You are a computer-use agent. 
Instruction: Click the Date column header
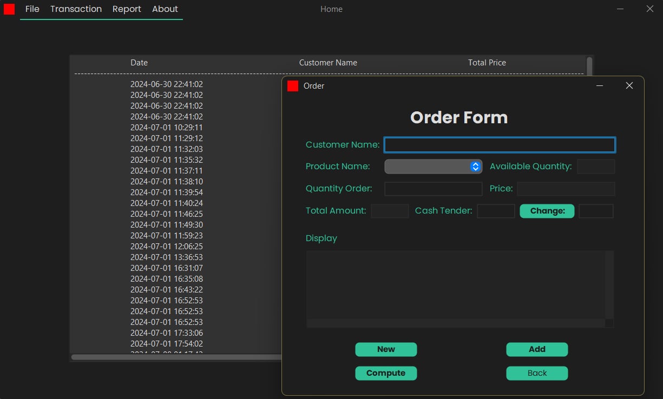[x=139, y=62]
